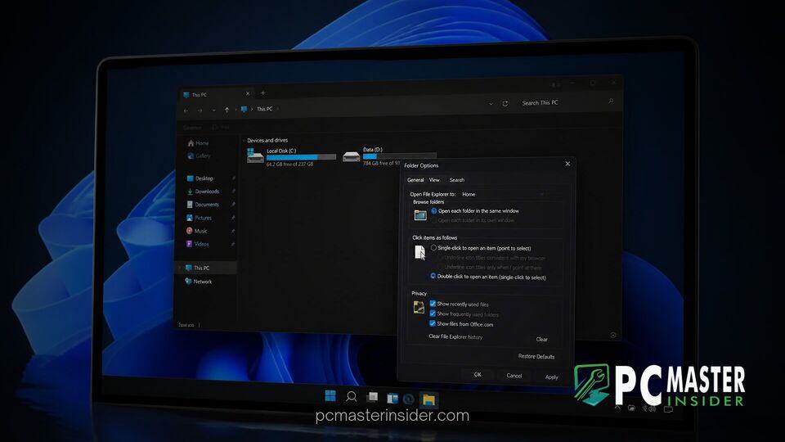The image size is (785, 442).
Task: Close the This PC tab
Action: pyautogui.click(x=248, y=93)
